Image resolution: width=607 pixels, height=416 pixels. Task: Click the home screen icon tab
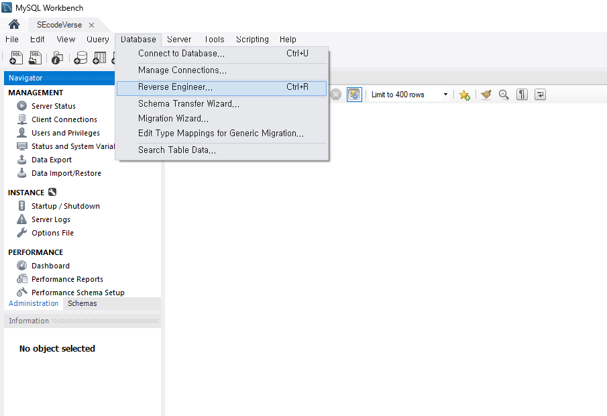coord(14,25)
